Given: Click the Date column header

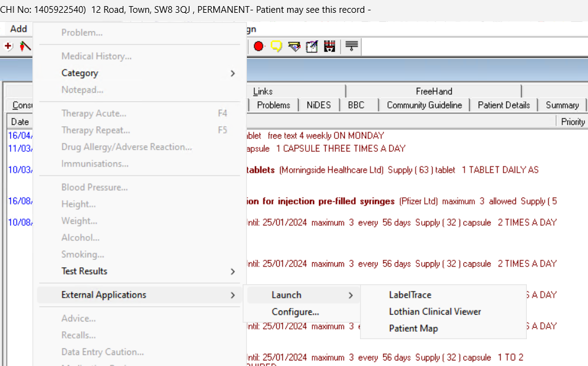Looking at the screenshot, I should click(x=20, y=121).
